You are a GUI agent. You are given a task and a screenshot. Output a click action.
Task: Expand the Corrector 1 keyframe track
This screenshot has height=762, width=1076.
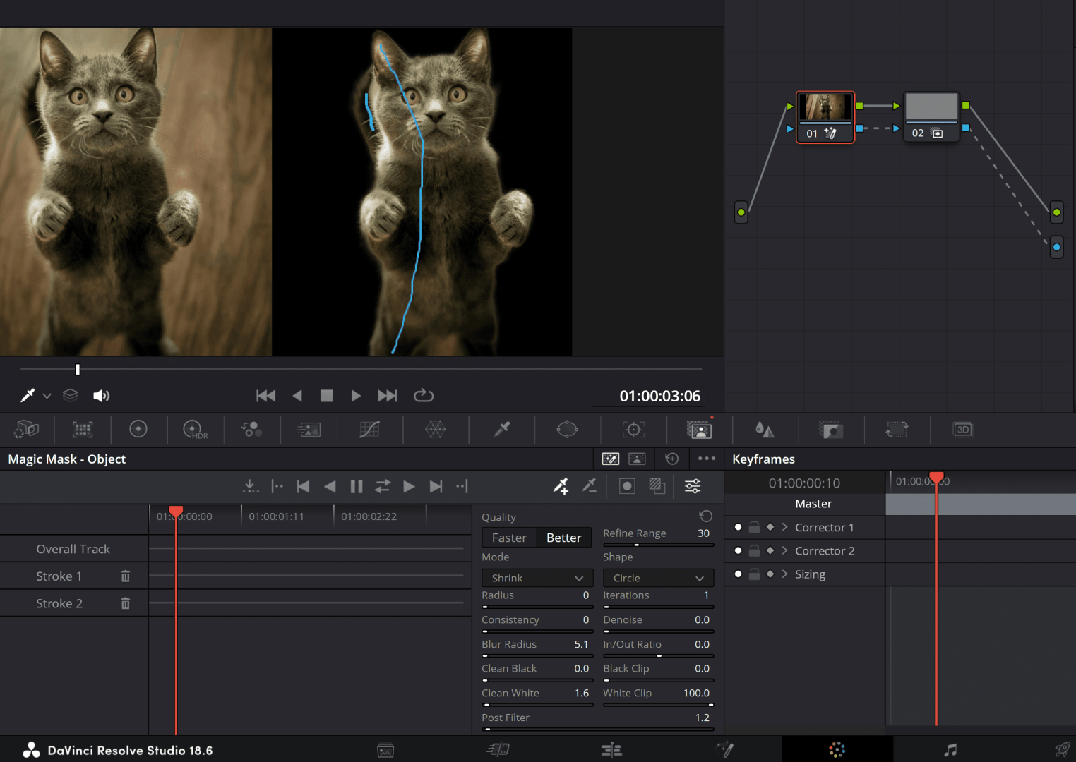pos(784,527)
